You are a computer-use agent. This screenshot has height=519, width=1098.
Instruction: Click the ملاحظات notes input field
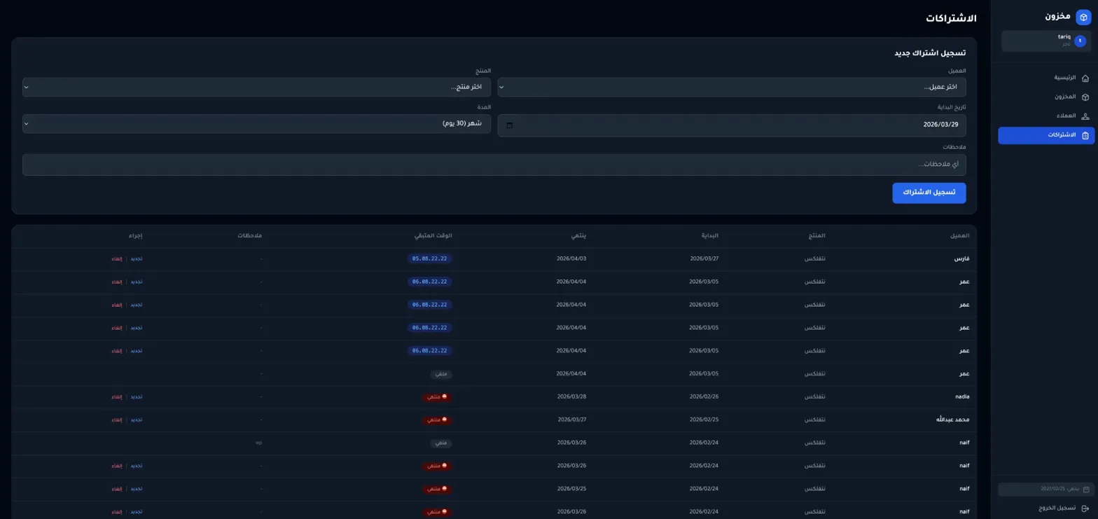494,165
